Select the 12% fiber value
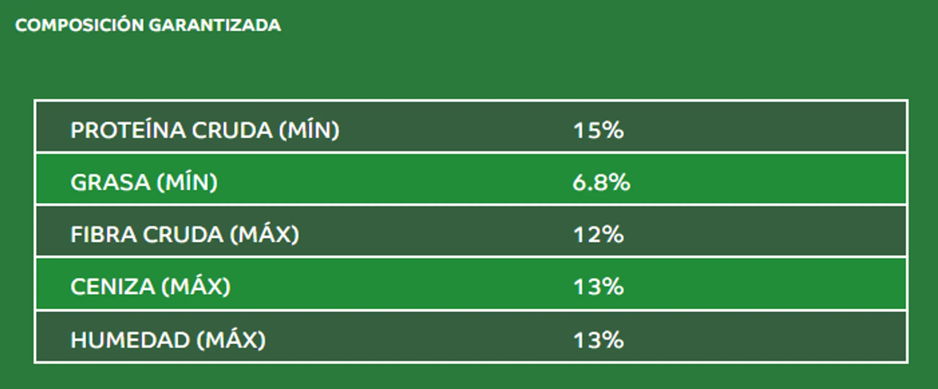 (598, 234)
